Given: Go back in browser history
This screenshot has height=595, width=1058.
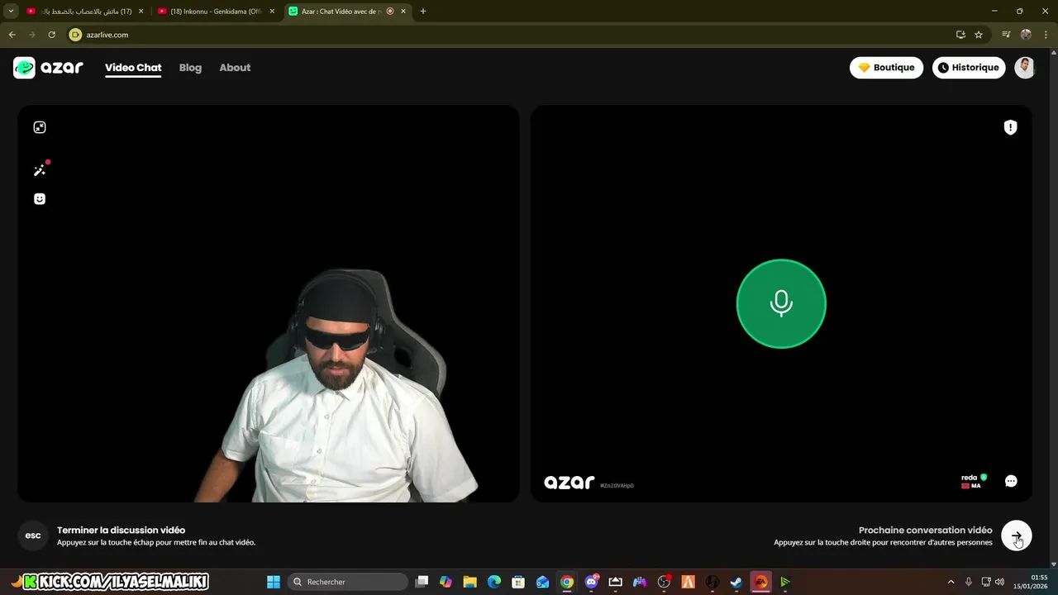Looking at the screenshot, I should (x=12, y=35).
